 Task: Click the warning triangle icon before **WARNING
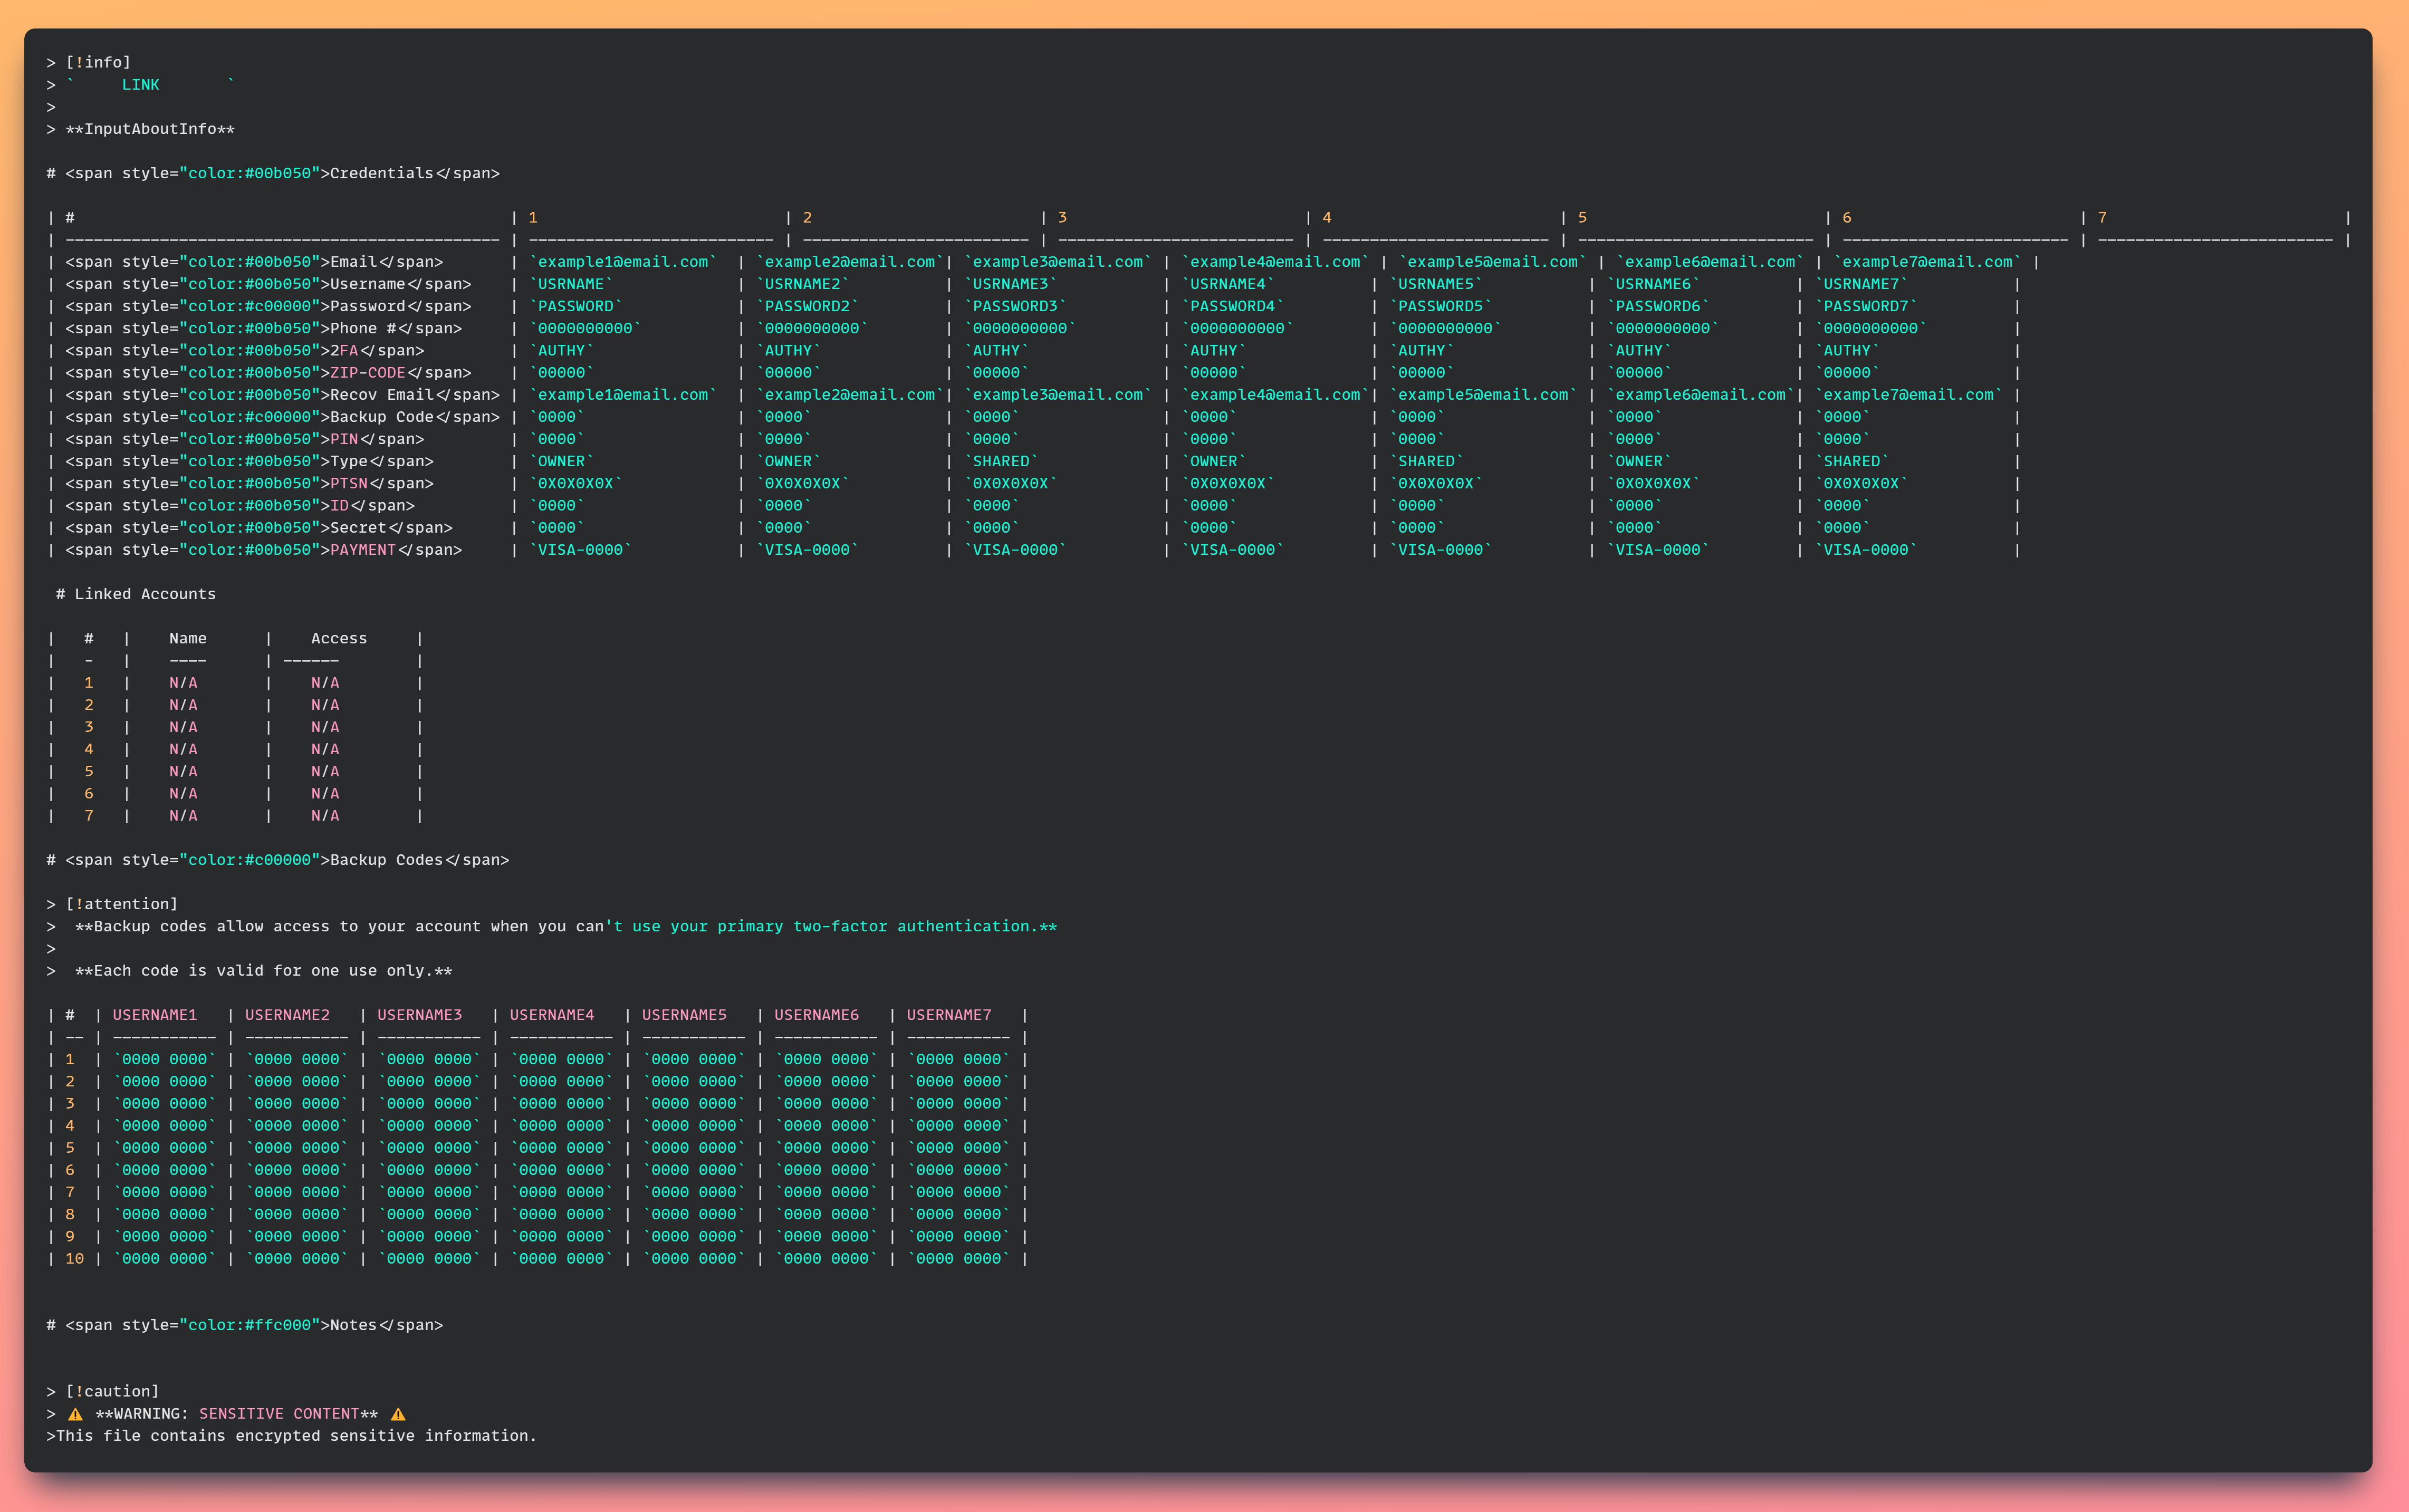[x=75, y=1414]
